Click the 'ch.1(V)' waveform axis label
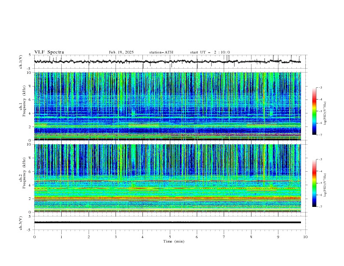This screenshot has width=344, height=266. [21, 62]
